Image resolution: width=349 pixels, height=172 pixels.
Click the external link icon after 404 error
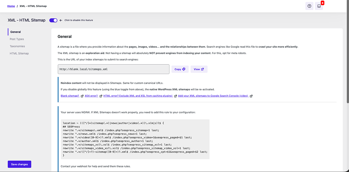pyautogui.click(x=101, y=96)
